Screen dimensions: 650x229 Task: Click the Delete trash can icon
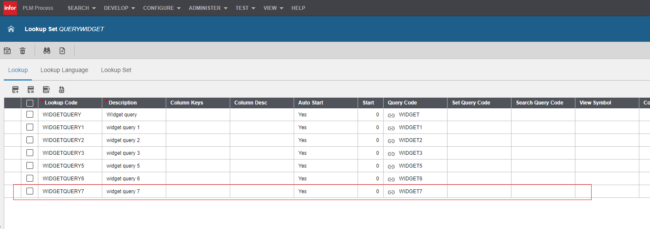coord(23,51)
